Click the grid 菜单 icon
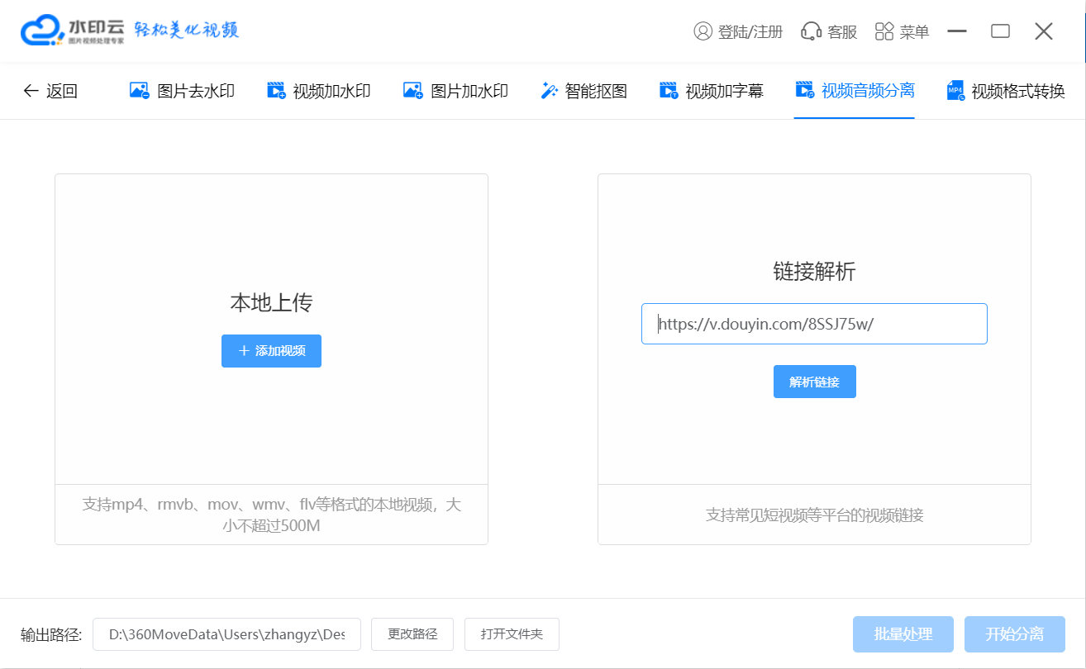 coord(884,31)
